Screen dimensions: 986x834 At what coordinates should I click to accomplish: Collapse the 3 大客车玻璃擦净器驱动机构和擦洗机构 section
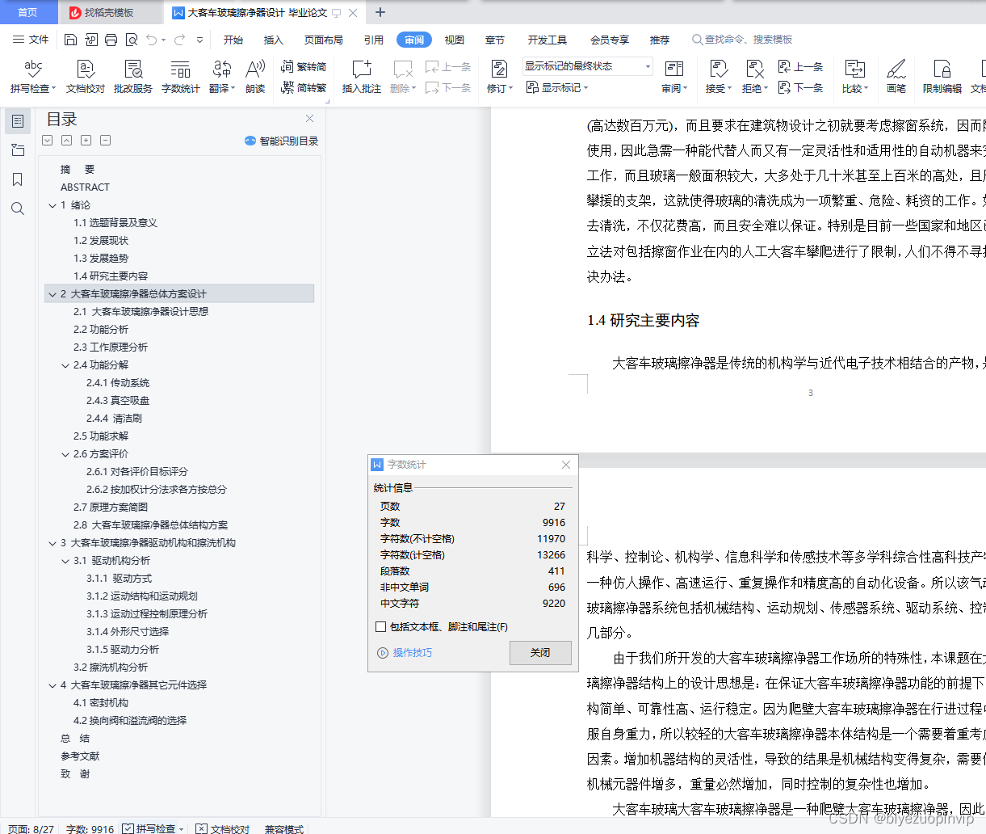pos(52,543)
